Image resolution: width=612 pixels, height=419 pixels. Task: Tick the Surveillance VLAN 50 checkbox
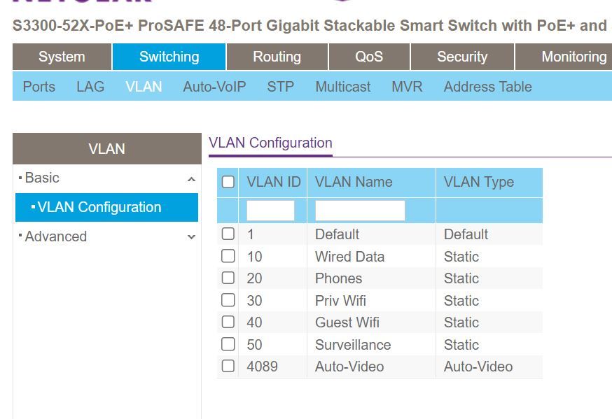pos(228,344)
